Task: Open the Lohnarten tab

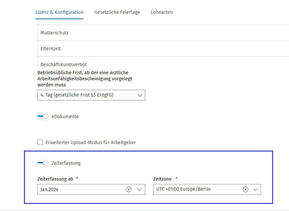Action: (x=161, y=12)
